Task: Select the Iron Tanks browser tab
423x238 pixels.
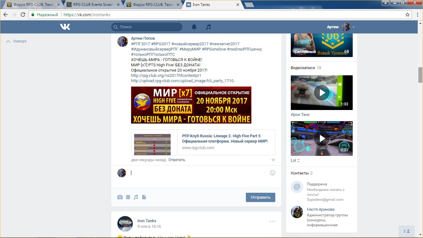Action: (213, 5)
